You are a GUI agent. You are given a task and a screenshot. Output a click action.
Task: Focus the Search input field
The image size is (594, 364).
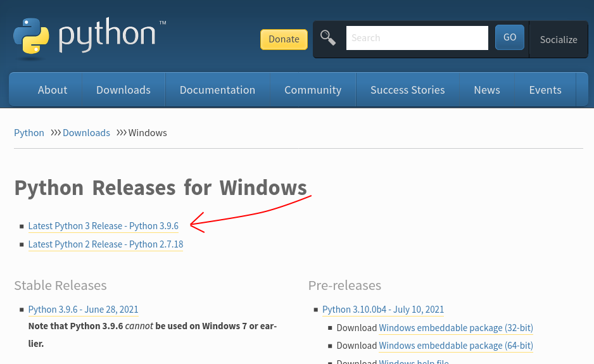(417, 38)
